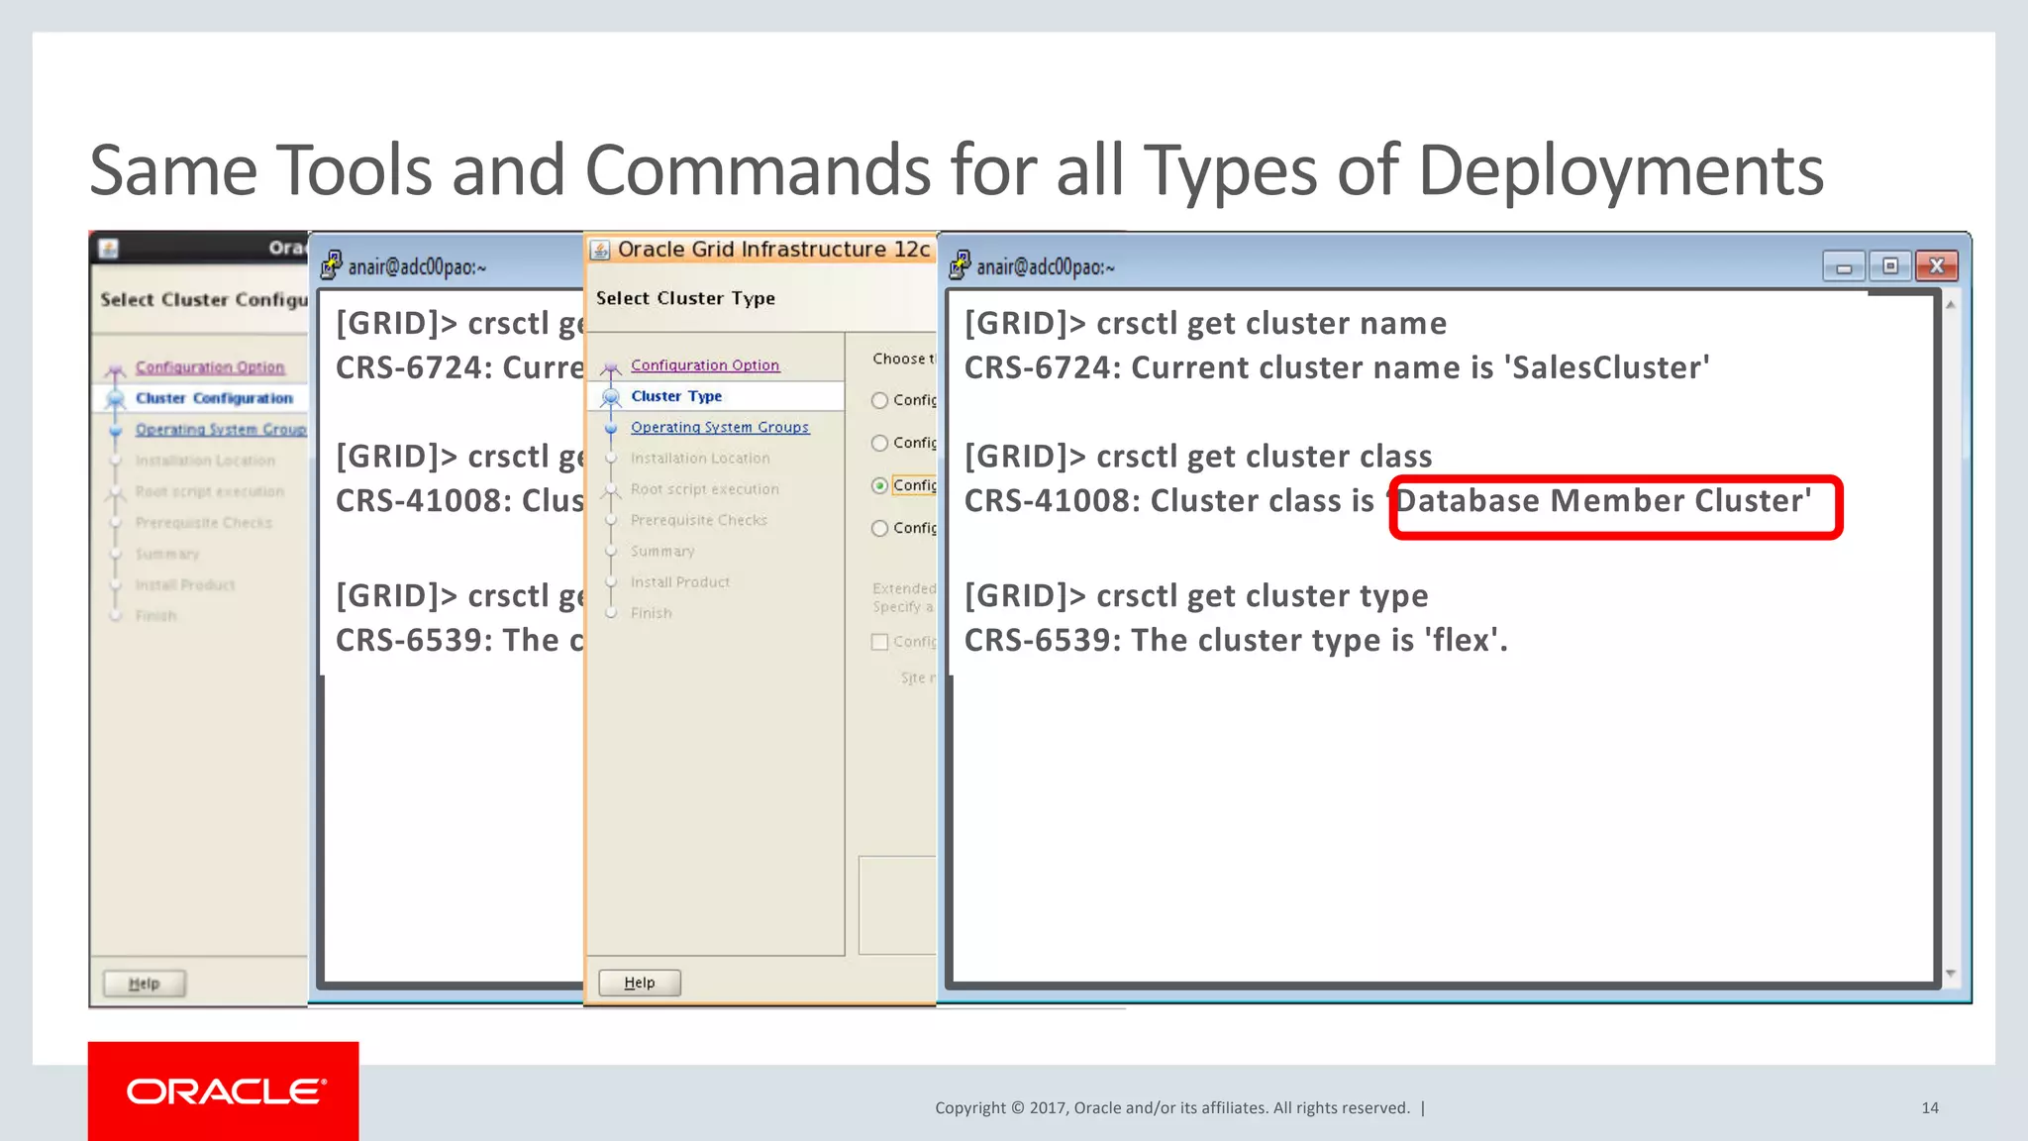Select the third (currently chosen) Config radio option
2028x1141 pixels.
pyautogui.click(x=879, y=485)
